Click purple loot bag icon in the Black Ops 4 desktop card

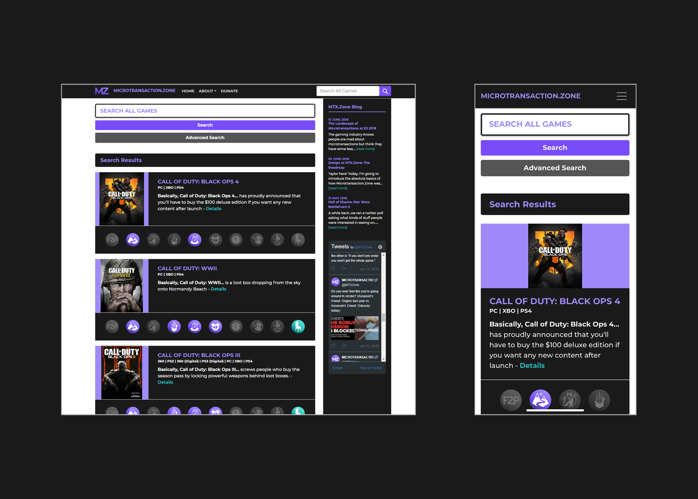[x=194, y=240]
